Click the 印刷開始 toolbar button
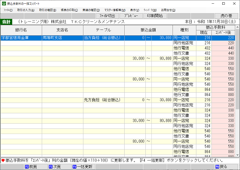Image resolution: width=240 pixels, height=170 pixels. click(x=155, y=16)
